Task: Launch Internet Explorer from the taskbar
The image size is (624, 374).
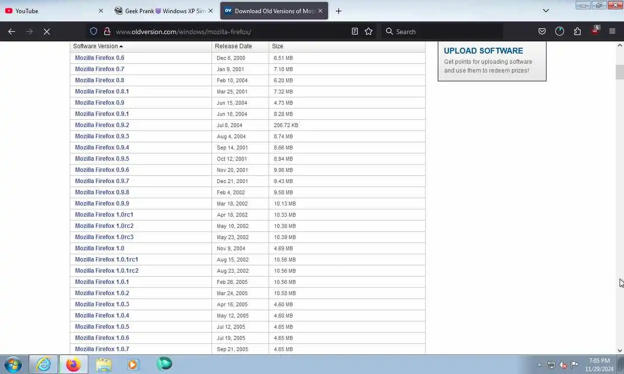Action: coord(43,364)
